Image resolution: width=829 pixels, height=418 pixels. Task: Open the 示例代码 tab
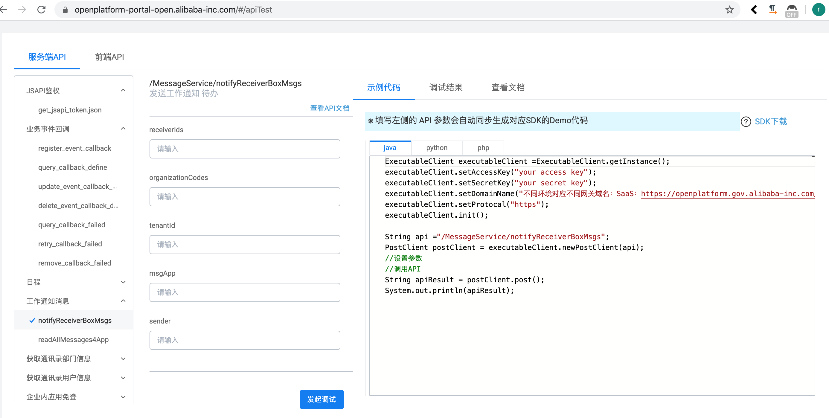(x=384, y=88)
